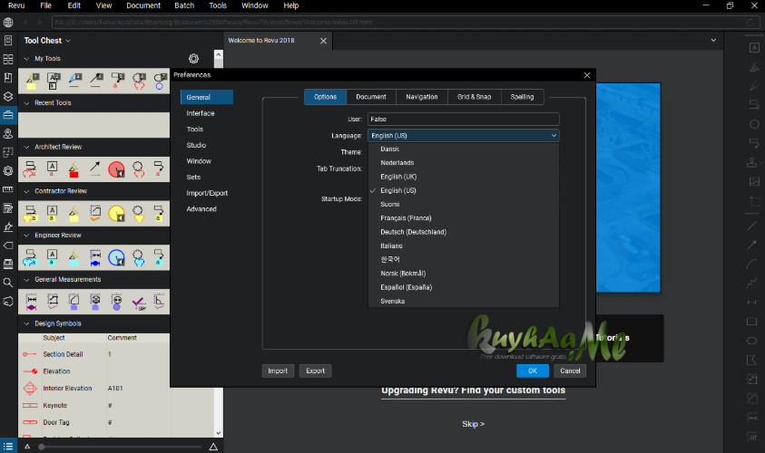Select the yellow circle tool in Contractor Review

tap(116, 213)
